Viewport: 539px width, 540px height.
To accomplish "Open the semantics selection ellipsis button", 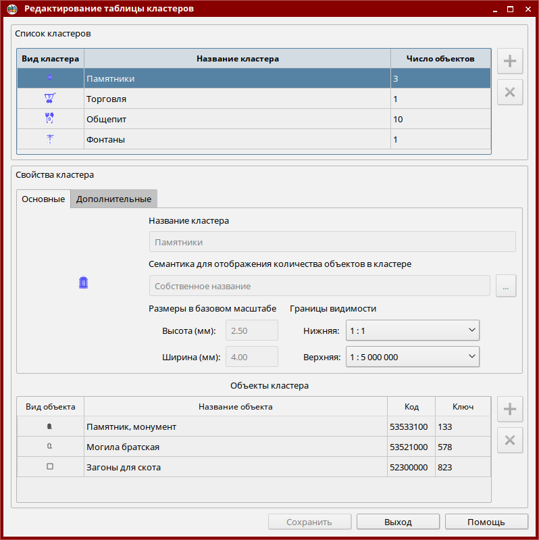I will point(506,286).
